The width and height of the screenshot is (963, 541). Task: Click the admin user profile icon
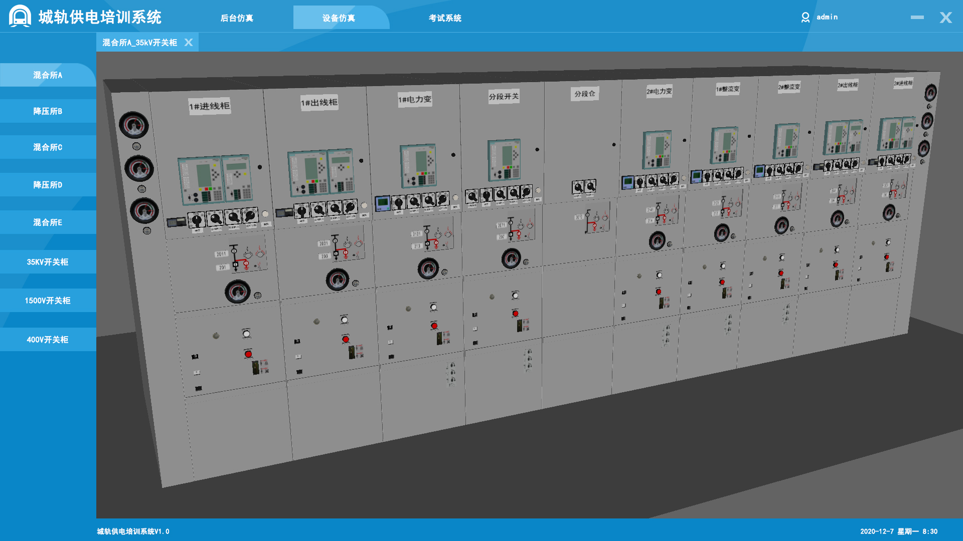(805, 18)
